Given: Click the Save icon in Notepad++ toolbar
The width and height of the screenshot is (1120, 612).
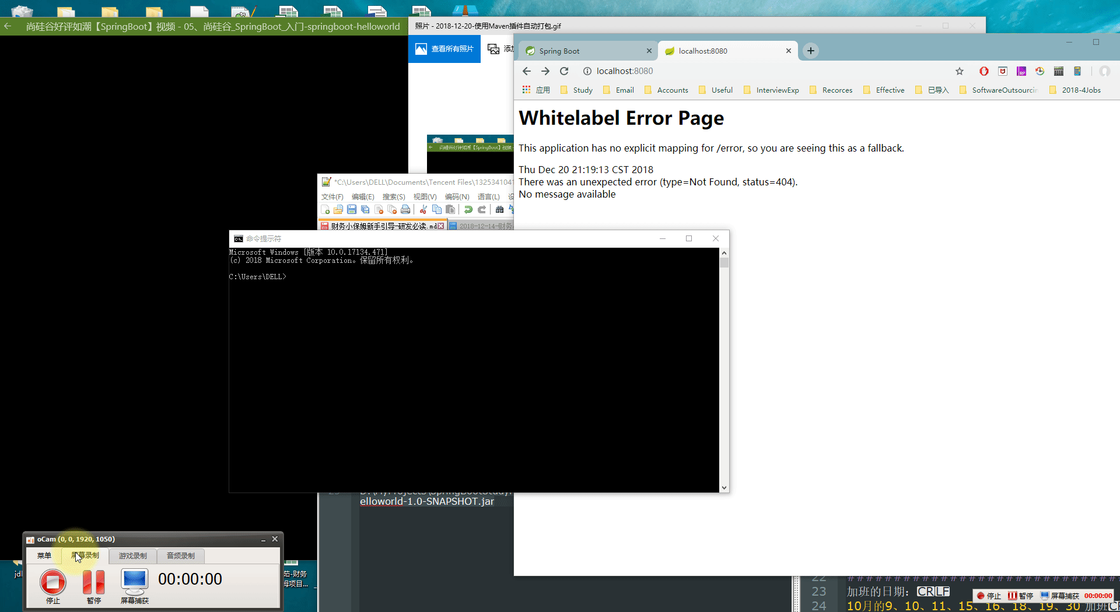Looking at the screenshot, I should (352, 210).
